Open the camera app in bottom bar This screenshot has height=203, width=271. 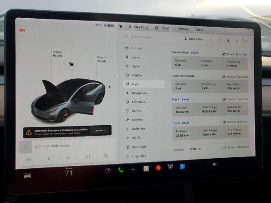click(108, 170)
